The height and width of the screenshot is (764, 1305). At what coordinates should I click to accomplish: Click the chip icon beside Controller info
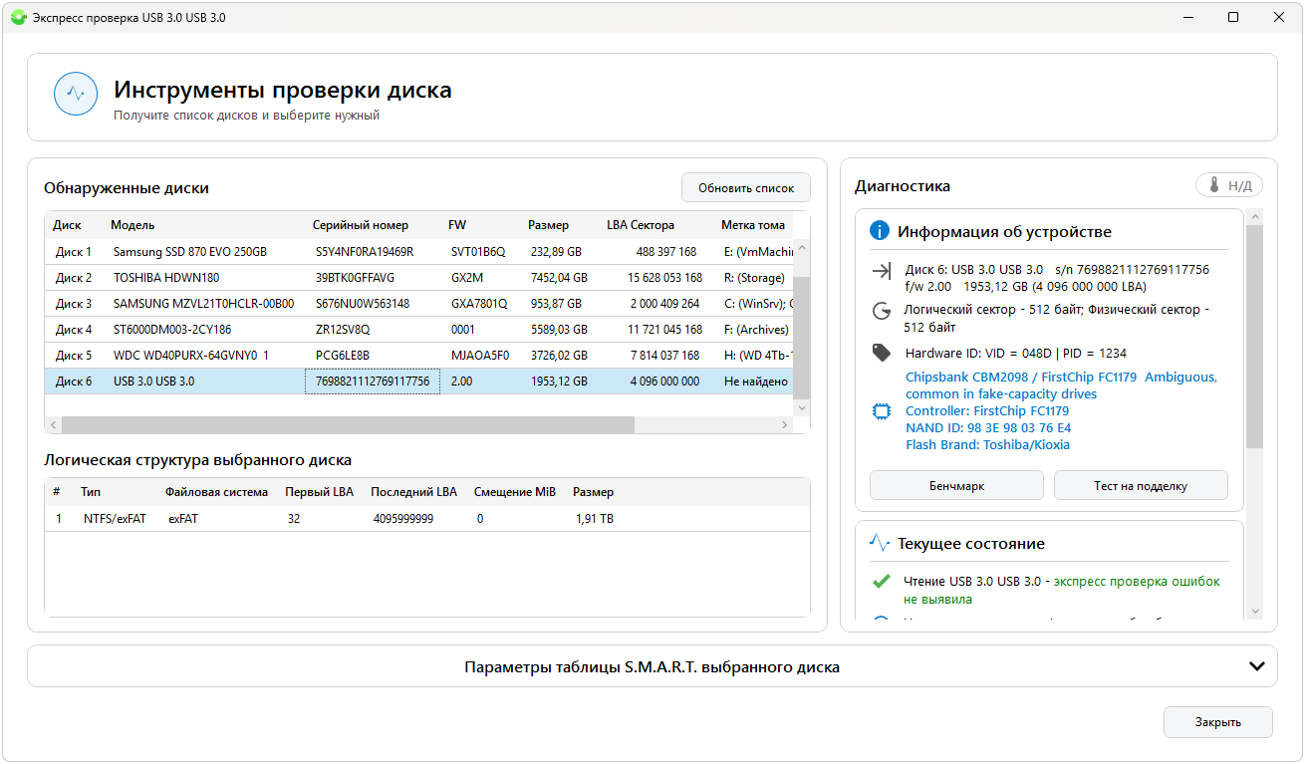(881, 411)
